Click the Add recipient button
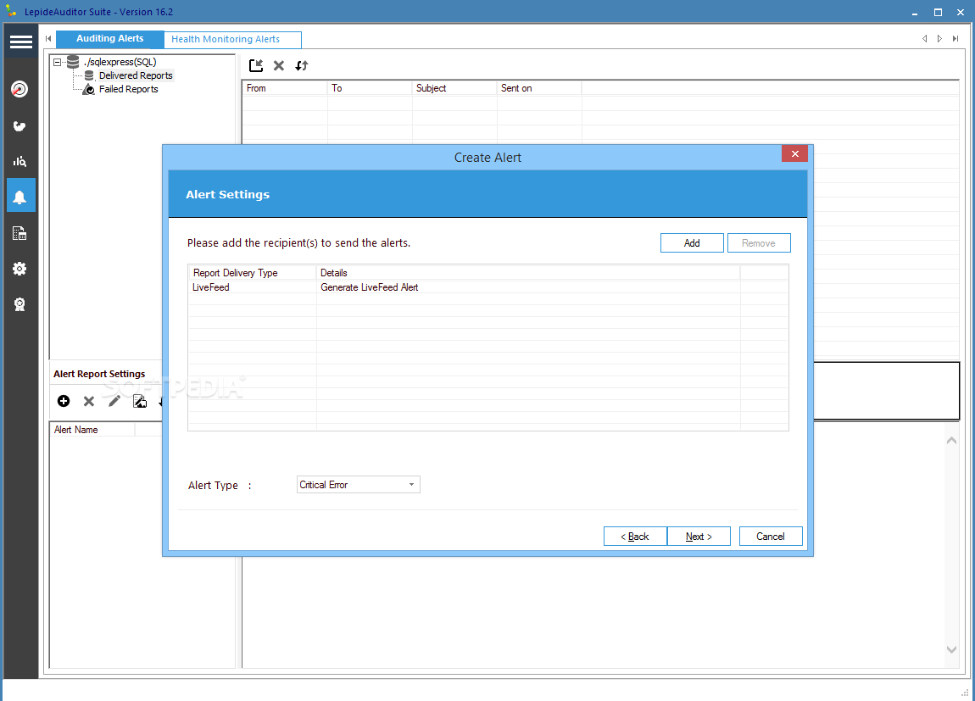This screenshot has width=975, height=701. [692, 243]
